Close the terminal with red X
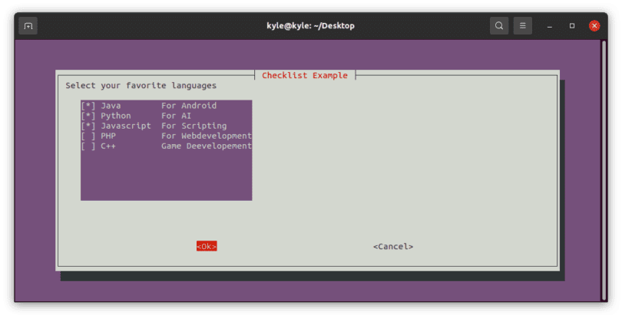622x318 pixels. click(594, 26)
